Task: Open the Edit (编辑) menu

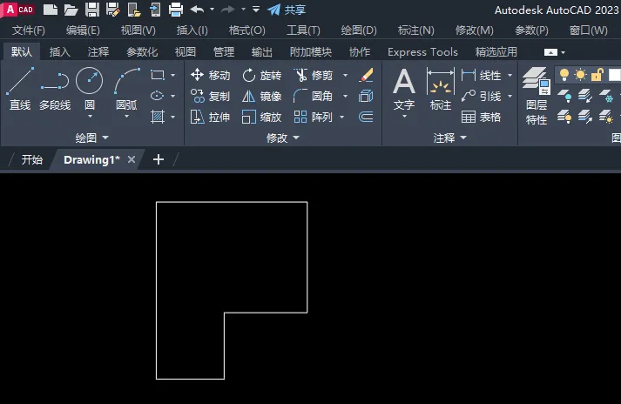Action: [83, 30]
